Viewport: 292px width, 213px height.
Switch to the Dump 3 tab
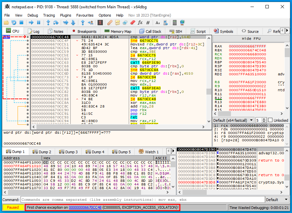click(x=68, y=152)
